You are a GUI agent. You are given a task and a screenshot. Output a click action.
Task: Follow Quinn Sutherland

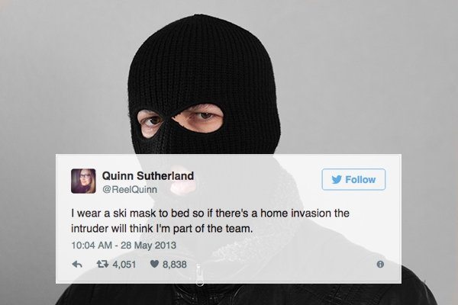pyautogui.click(x=353, y=179)
